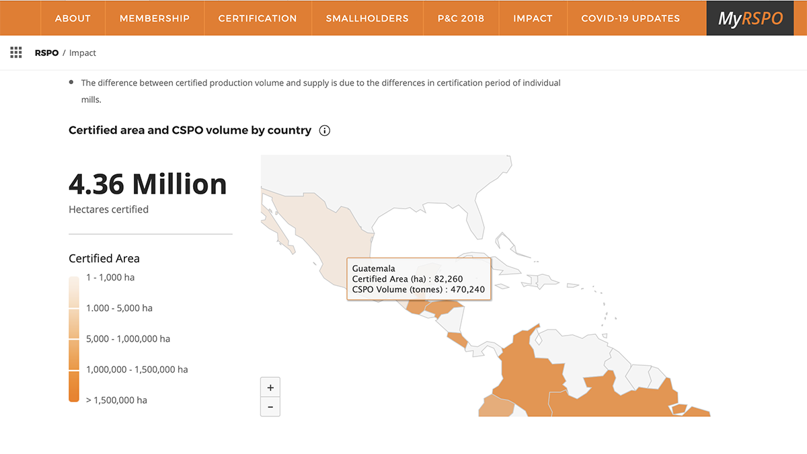807x454 pixels.
Task: Select the '1 - 1,000 ha' legend entry
Action: click(x=110, y=277)
